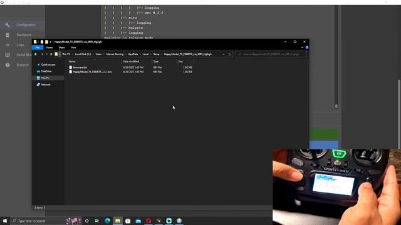Viewport: 401px width, 225px height.
Task: Open Explorer help icon
Action: [307, 47]
